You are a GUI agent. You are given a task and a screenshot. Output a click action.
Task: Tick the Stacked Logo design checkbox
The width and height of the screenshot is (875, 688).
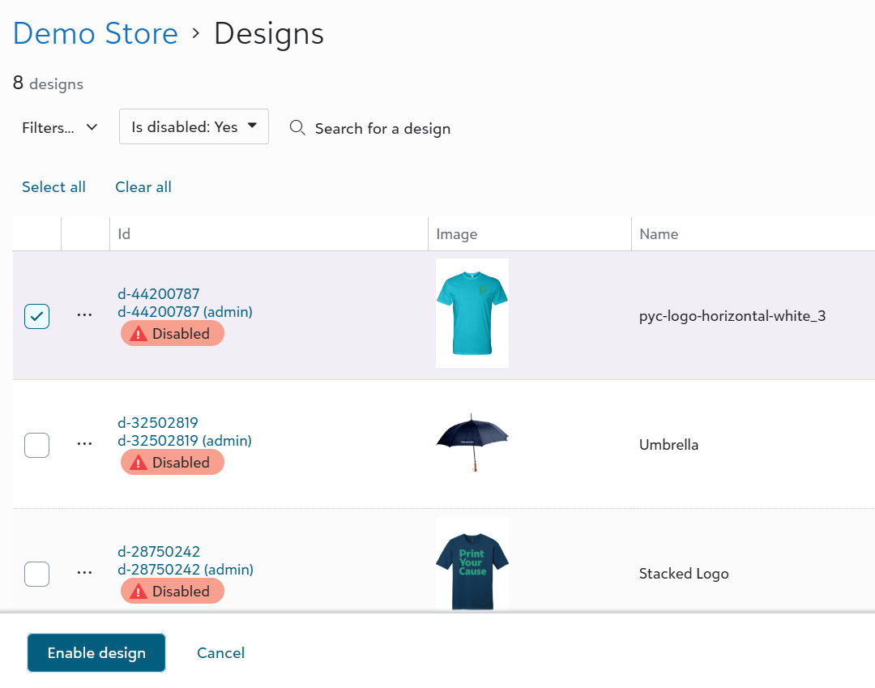tap(37, 574)
